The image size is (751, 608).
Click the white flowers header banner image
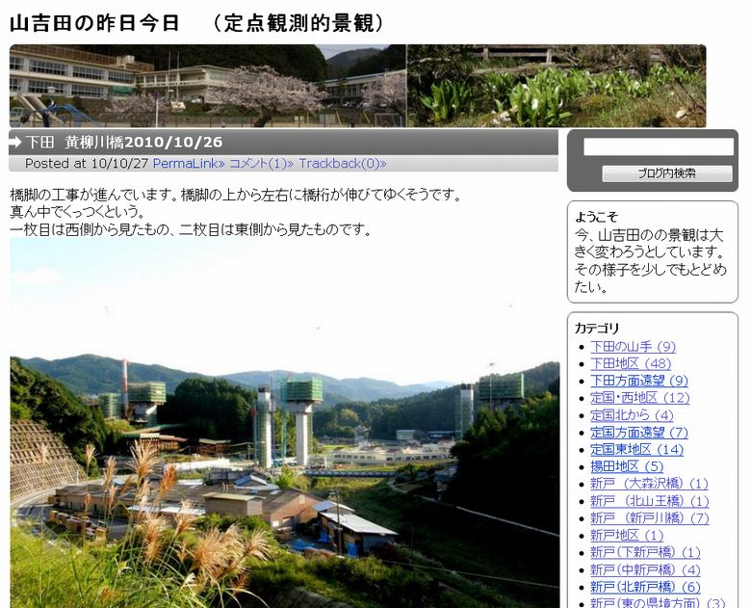click(557, 86)
